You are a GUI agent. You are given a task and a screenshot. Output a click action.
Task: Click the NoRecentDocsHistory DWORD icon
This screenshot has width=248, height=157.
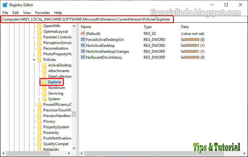pos(83,57)
